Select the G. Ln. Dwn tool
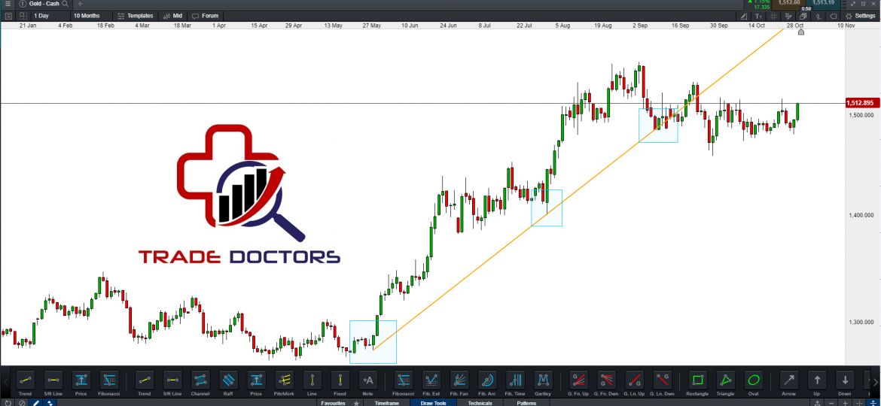Image resolution: width=881 pixels, height=406 pixels. coord(663,380)
